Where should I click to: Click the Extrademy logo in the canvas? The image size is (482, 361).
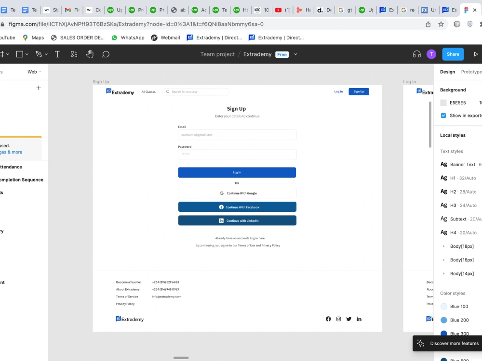pos(119,91)
